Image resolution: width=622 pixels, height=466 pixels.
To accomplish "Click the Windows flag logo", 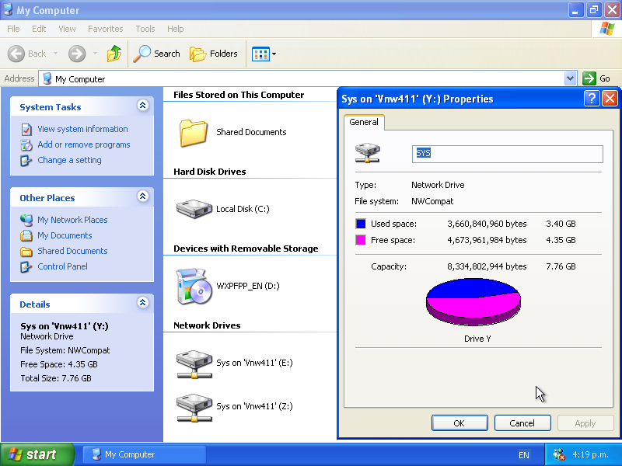I will pos(606,29).
